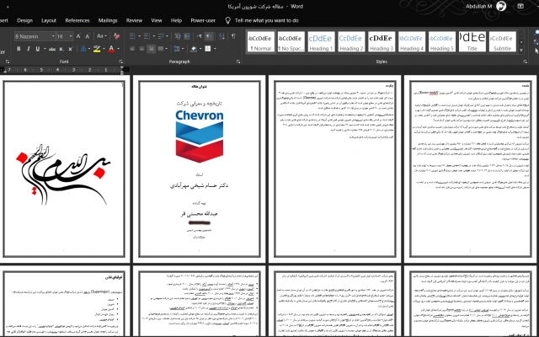Screen dimensions: 539x337
Task: Click the user account avatar
Action: click(x=501, y=6)
